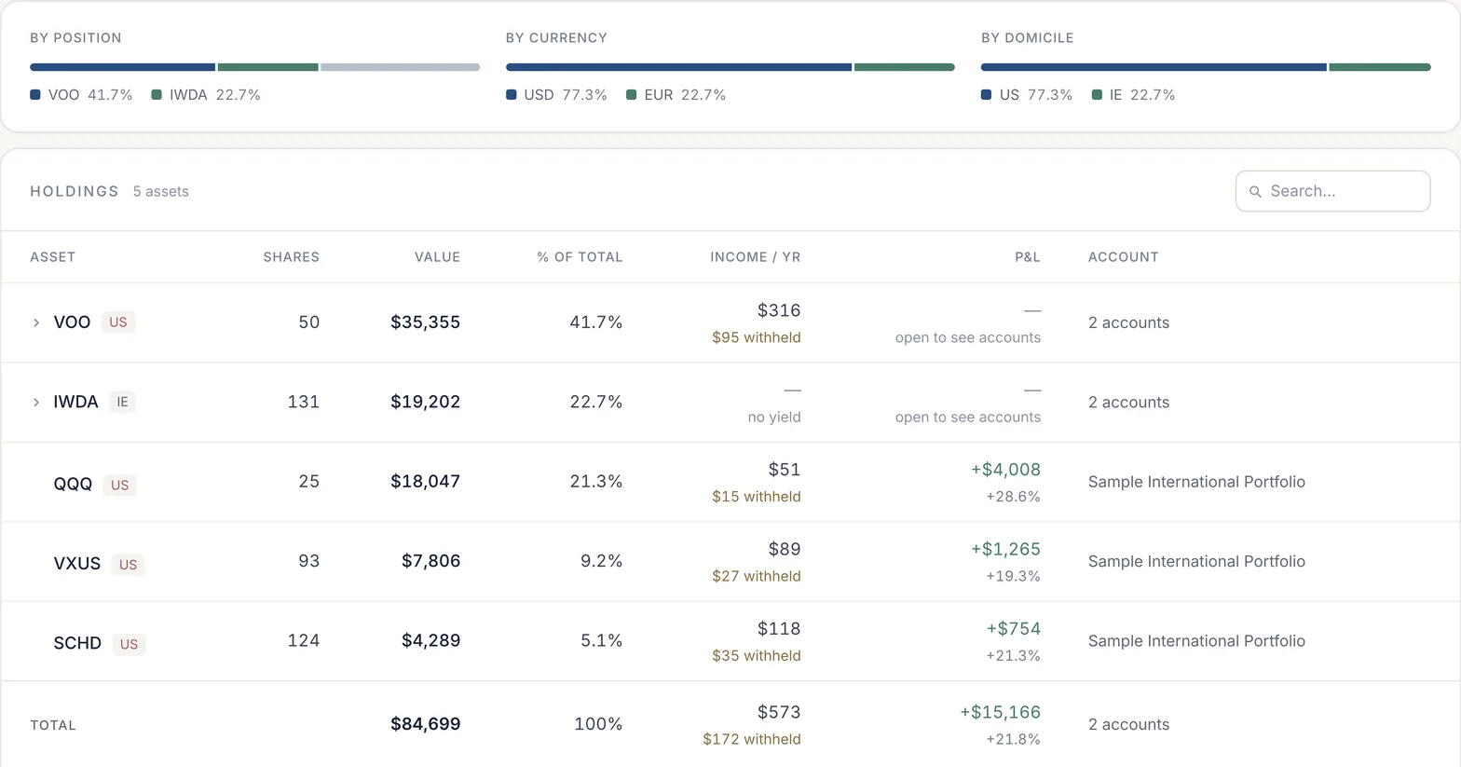Click the US badge next to VOO
1461x767 pixels.
[118, 322]
